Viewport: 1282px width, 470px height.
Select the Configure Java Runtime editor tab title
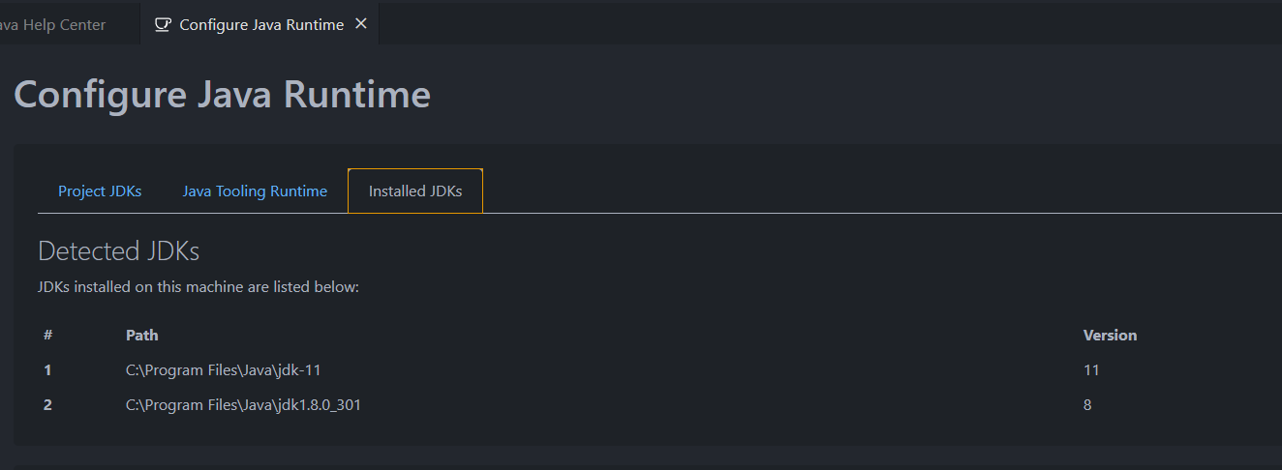(x=261, y=25)
